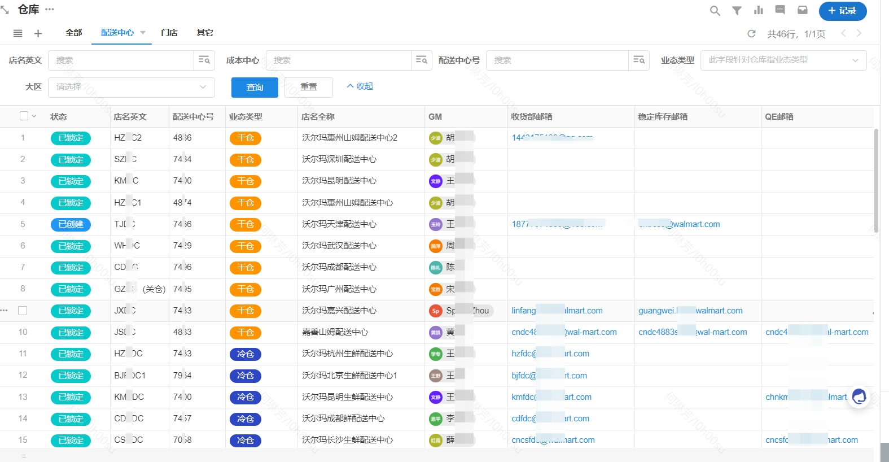
Task: Click GM avatar in 沃尔玛武汉配送中心 row
Action: tap(435, 246)
